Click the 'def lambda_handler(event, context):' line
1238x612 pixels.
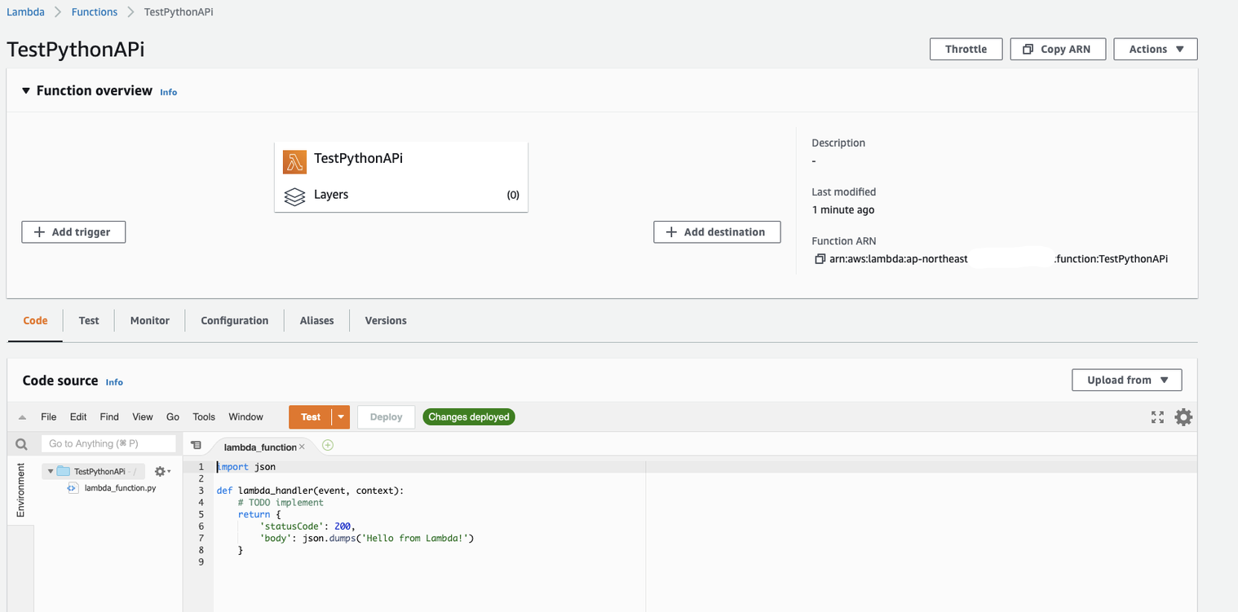[x=310, y=491]
